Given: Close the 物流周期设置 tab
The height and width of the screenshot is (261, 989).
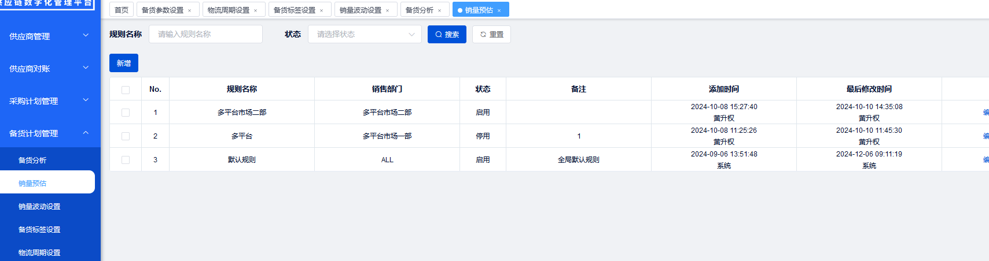Looking at the screenshot, I should [x=255, y=10].
